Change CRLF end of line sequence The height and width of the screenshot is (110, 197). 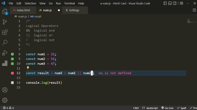point(136,108)
